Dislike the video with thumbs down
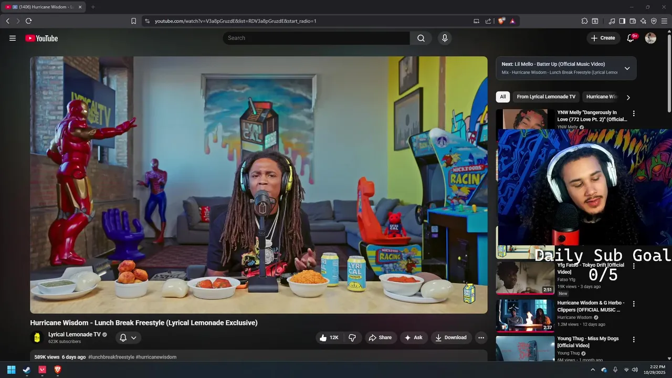 [x=352, y=338]
